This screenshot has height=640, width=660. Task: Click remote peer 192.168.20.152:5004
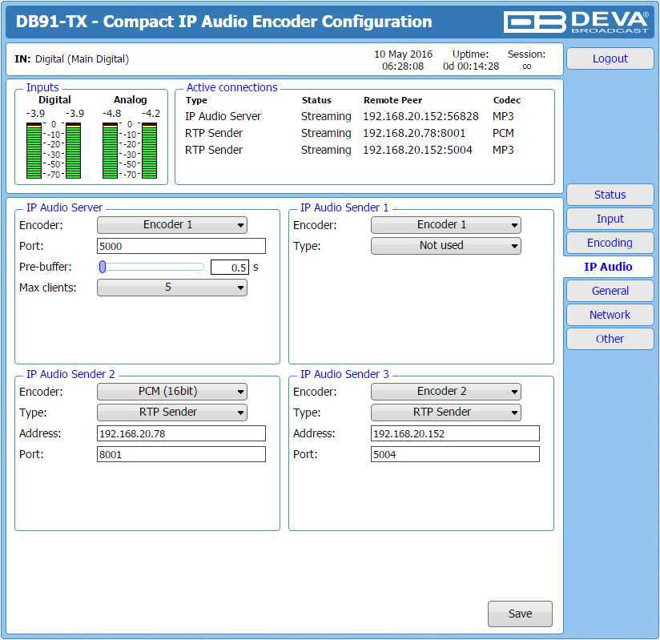pyautogui.click(x=417, y=150)
